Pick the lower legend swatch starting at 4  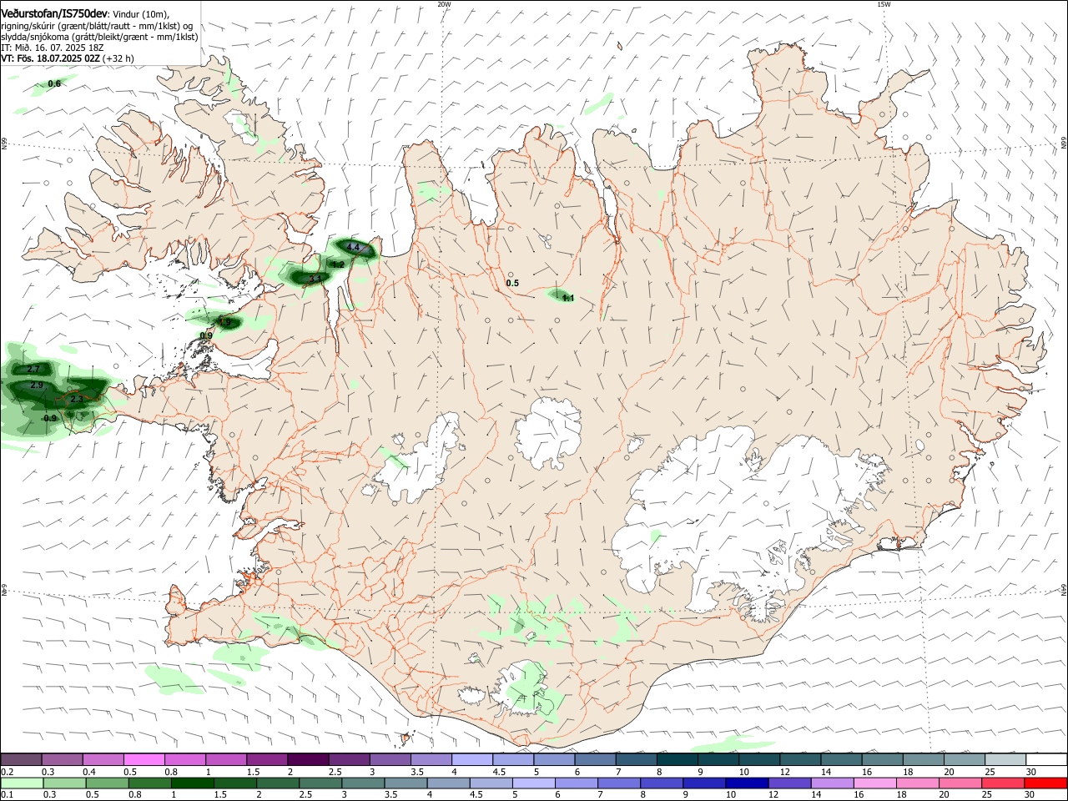(x=448, y=783)
